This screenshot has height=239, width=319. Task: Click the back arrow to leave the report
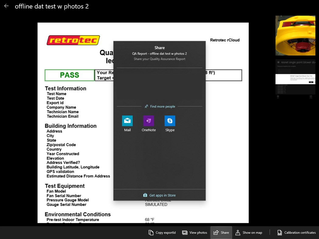pyautogui.click(x=6, y=6)
